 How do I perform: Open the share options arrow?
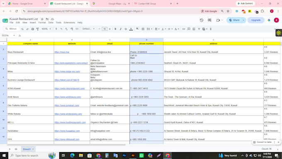point(243,20)
